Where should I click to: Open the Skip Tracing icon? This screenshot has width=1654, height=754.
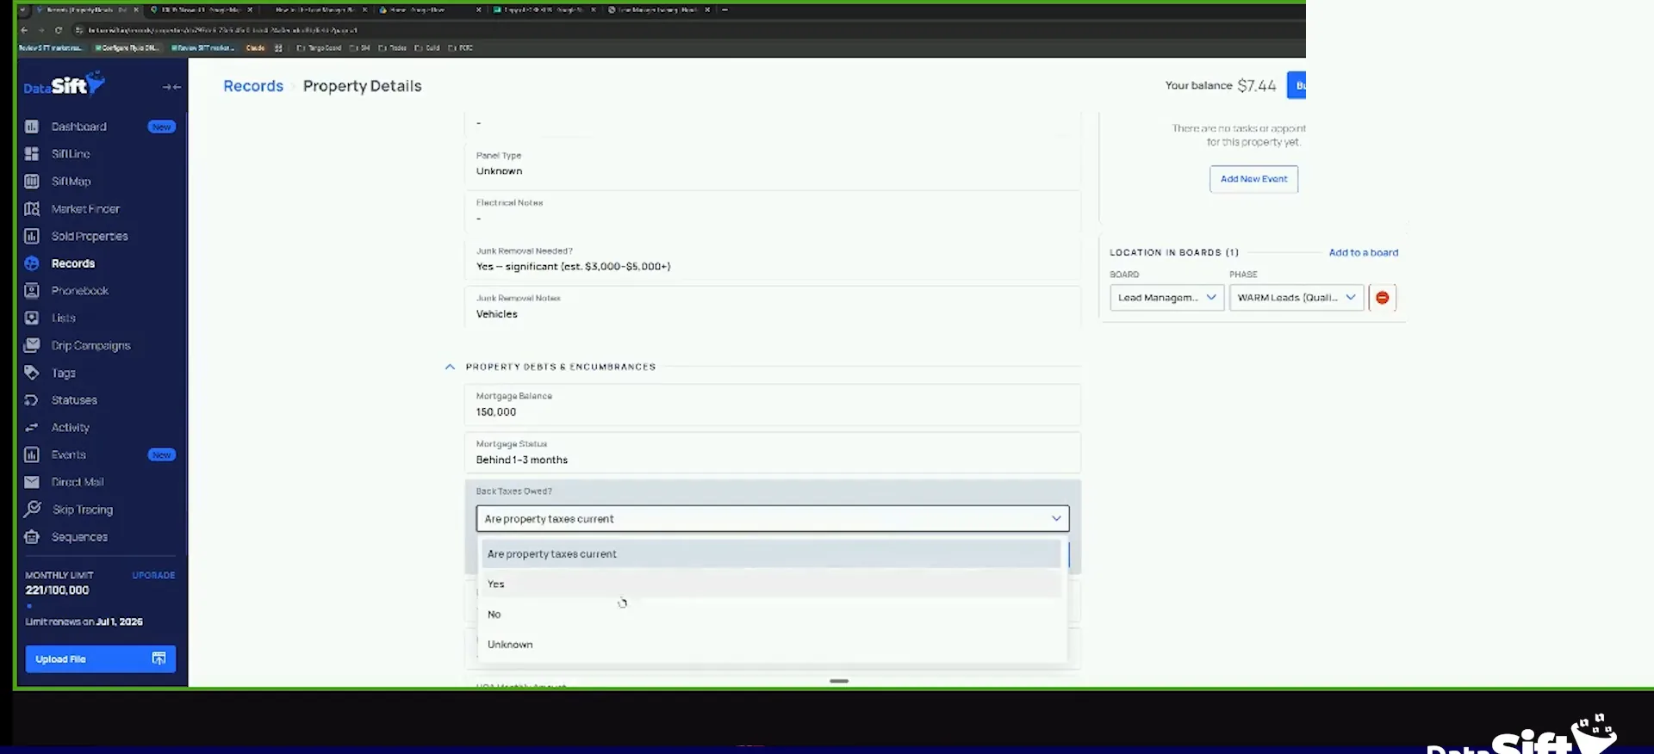32,510
